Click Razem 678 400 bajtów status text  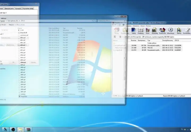click(x=174, y=96)
